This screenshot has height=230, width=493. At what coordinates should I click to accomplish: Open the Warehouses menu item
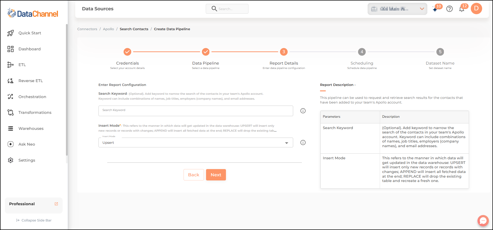[x=31, y=129]
